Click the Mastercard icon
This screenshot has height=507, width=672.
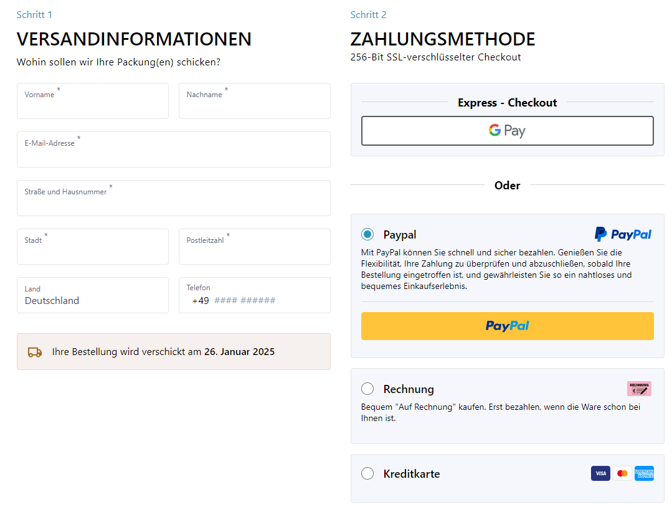[622, 473]
